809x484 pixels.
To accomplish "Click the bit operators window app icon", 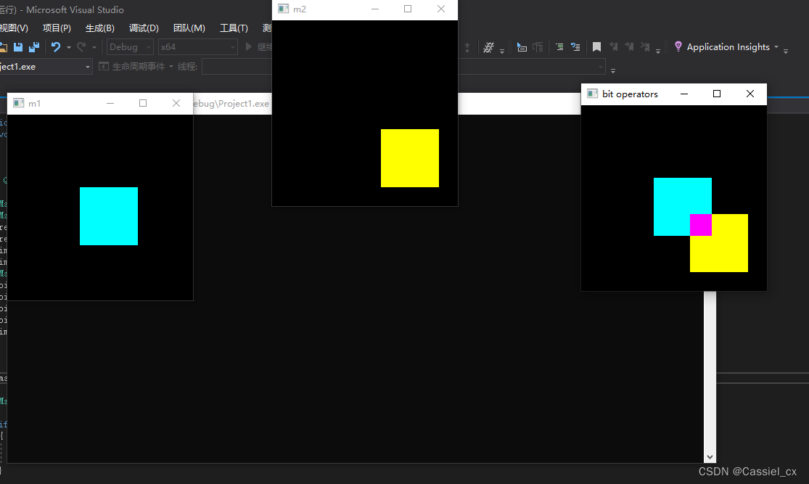I will tap(592, 94).
